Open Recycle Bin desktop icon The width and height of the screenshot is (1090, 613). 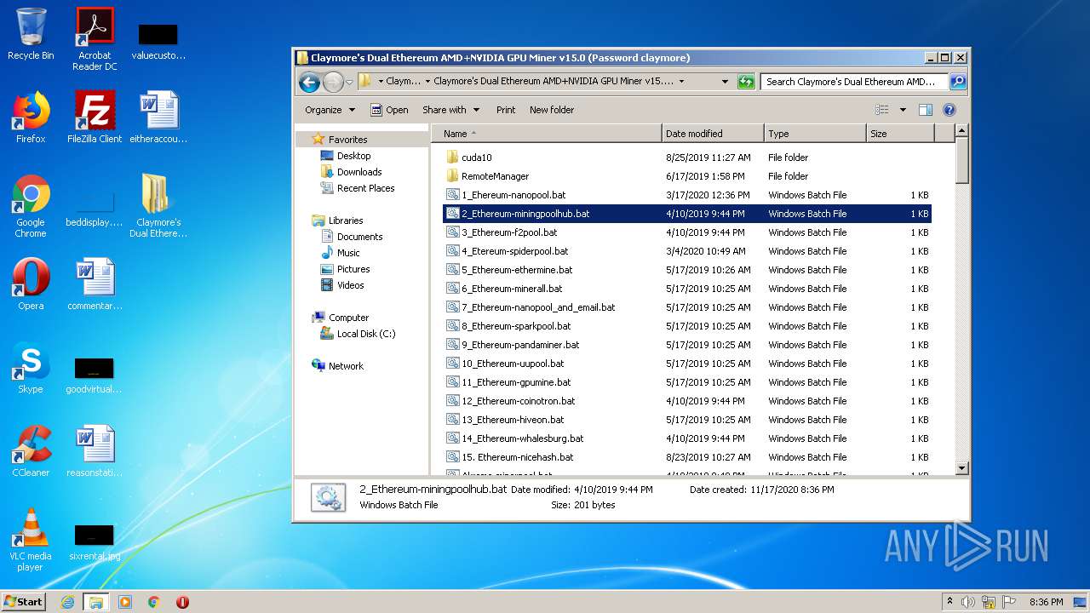(31, 34)
